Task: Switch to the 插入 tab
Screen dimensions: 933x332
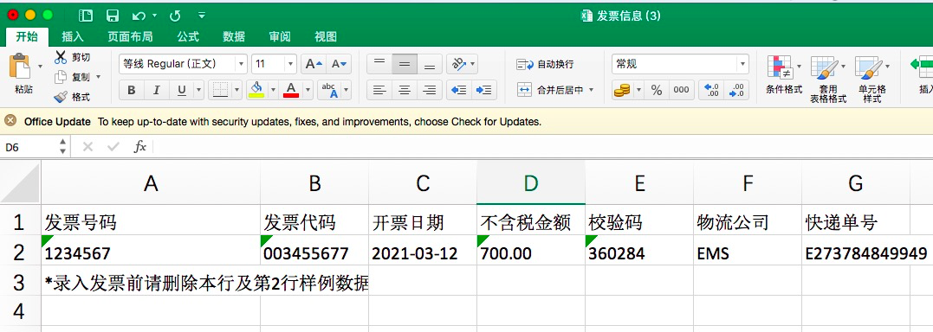Action: click(73, 37)
